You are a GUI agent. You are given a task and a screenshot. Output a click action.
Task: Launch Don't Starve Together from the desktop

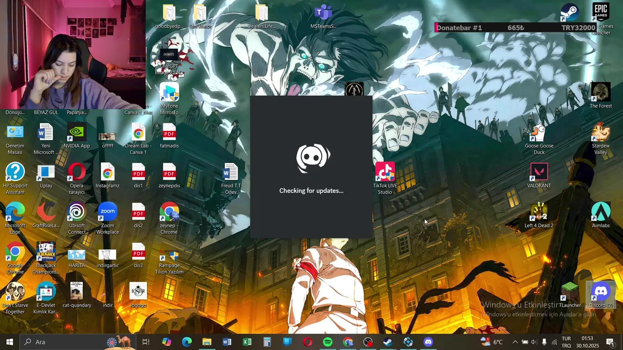pos(15,298)
